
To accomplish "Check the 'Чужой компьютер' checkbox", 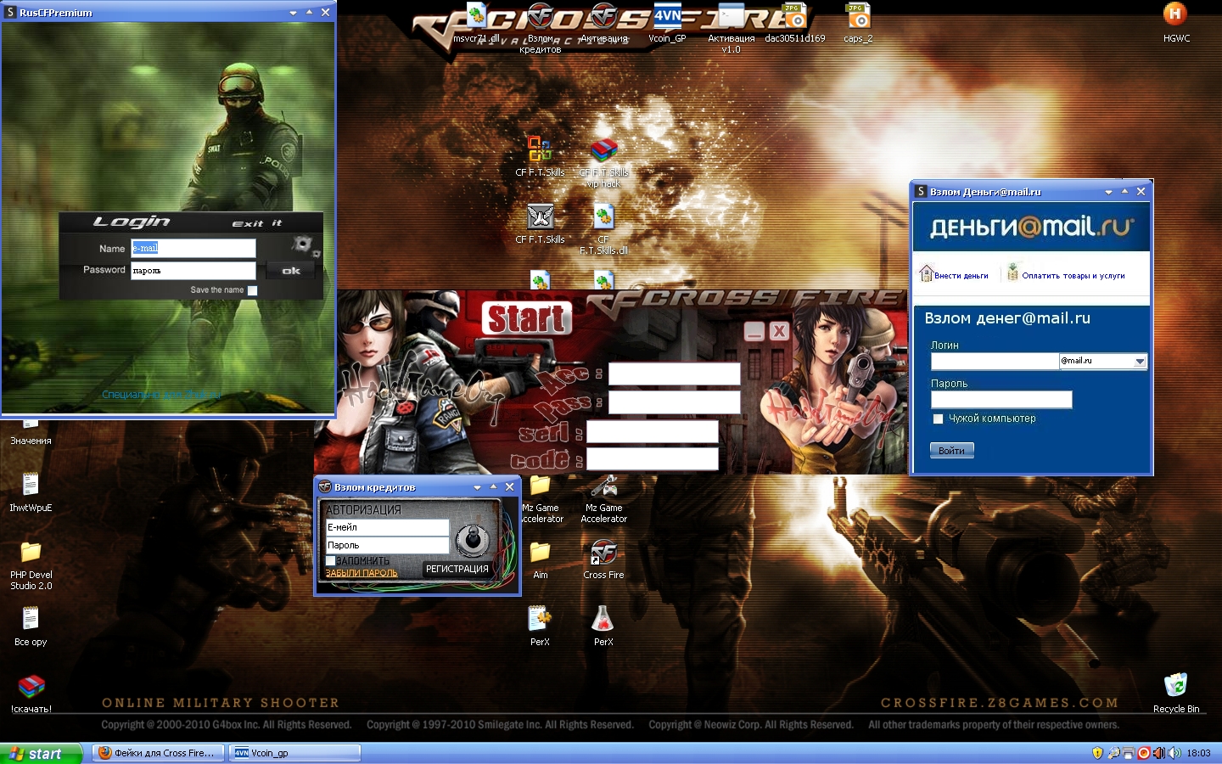I will click(938, 419).
